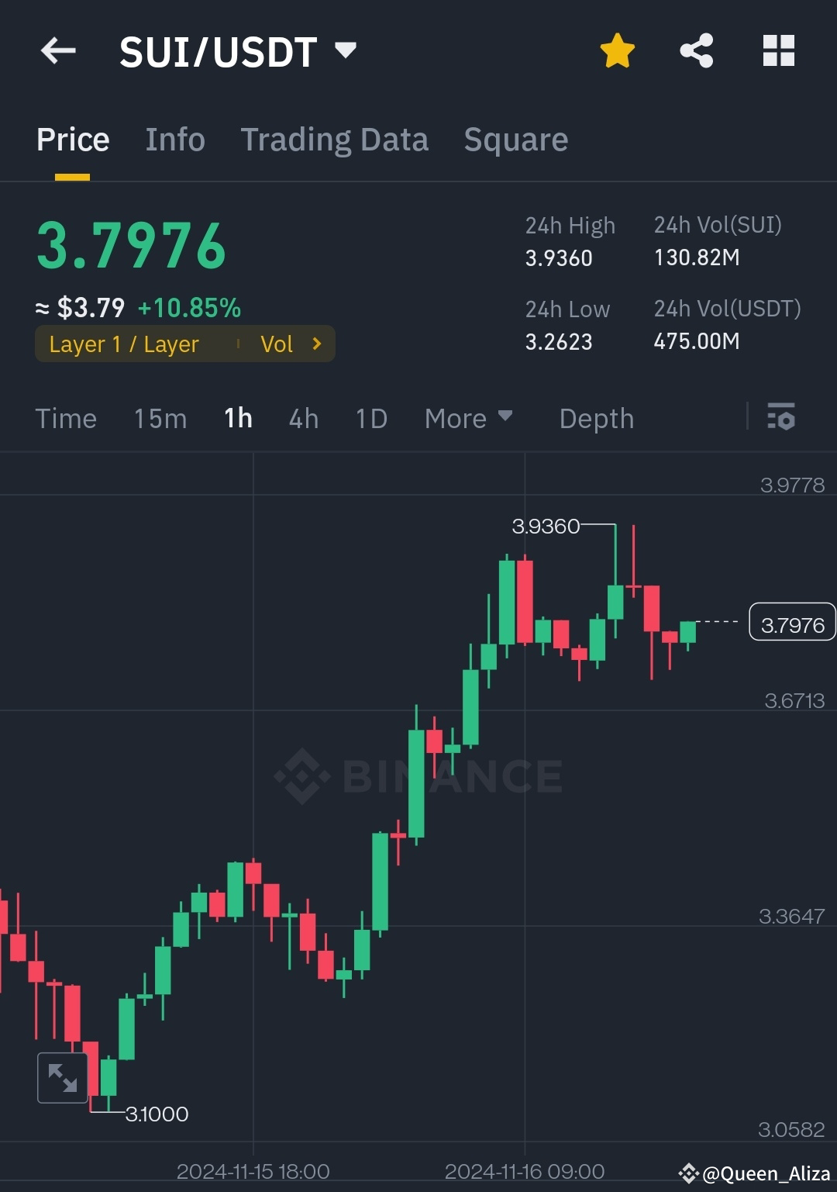
Task: Switch the chart to 15m interval
Action: (x=159, y=418)
